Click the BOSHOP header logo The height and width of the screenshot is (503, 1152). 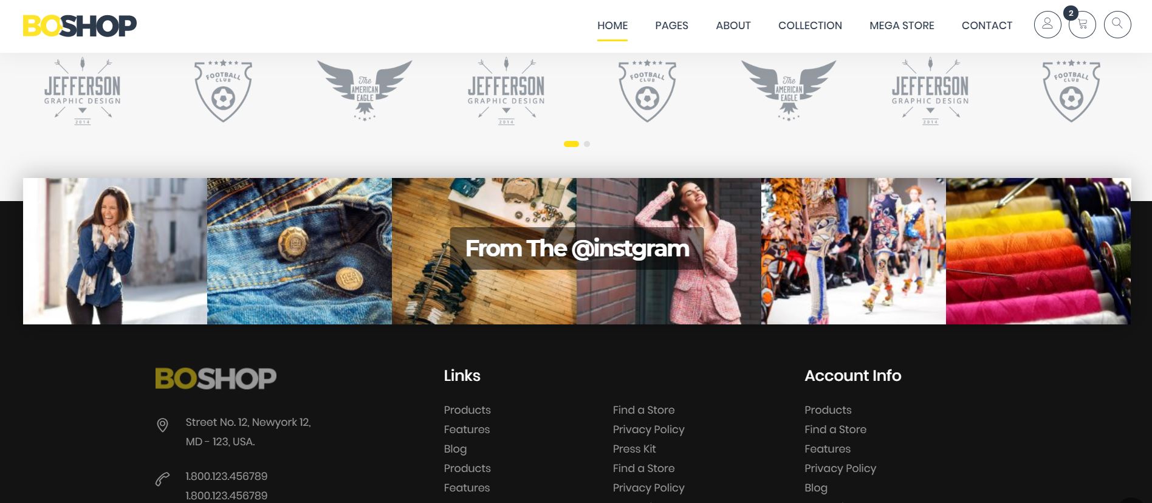tap(80, 26)
